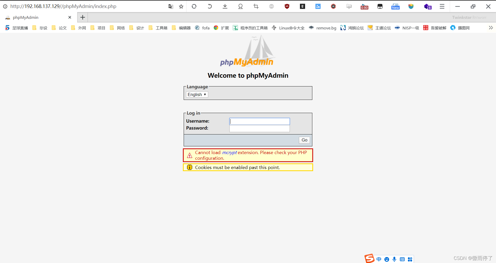Viewport: 496px width, 263px height.
Task: Bookmark this page with the star icon
Action: 181,6
